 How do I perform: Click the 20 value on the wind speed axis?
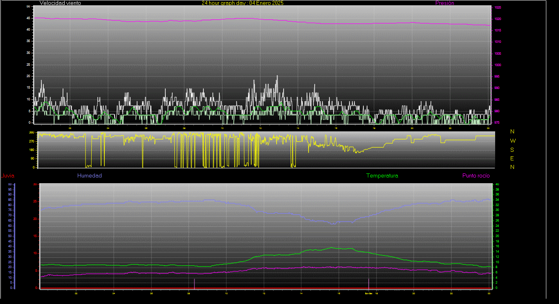pyautogui.click(x=28, y=76)
